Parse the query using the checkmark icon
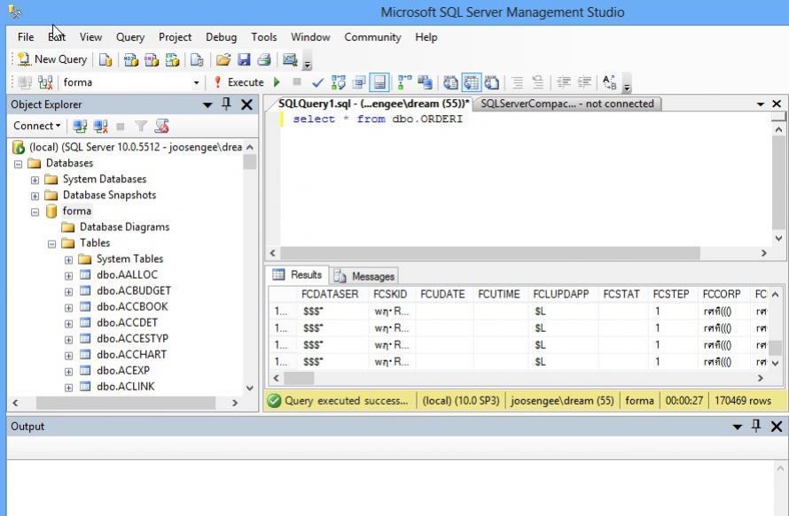Image resolution: width=789 pixels, height=516 pixels. tap(317, 82)
